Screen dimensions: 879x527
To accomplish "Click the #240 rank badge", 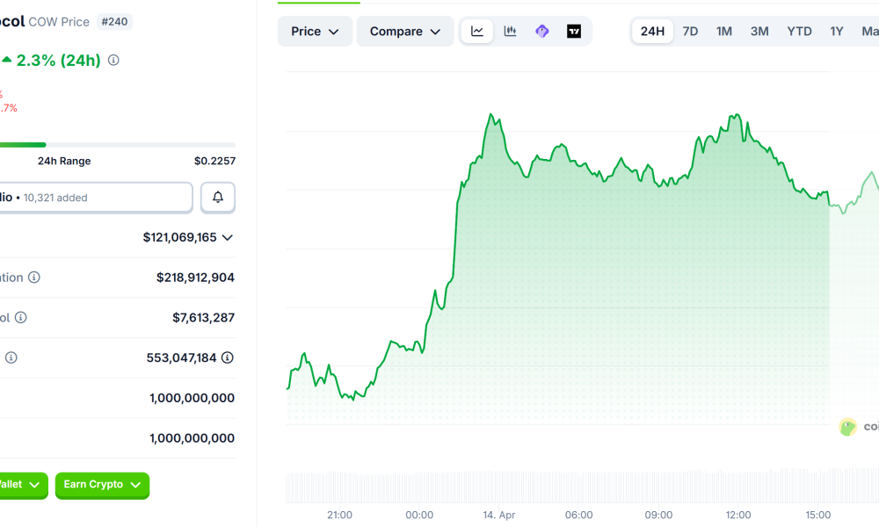I will (x=114, y=21).
